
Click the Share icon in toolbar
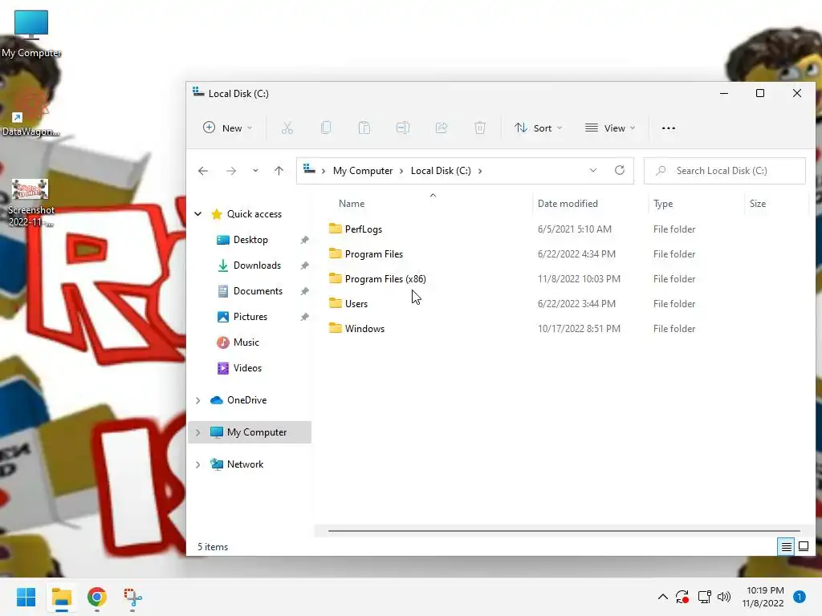442,128
